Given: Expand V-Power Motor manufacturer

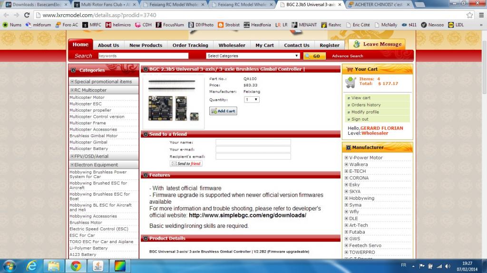Looking at the screenshot, I should tap(346, 158).
